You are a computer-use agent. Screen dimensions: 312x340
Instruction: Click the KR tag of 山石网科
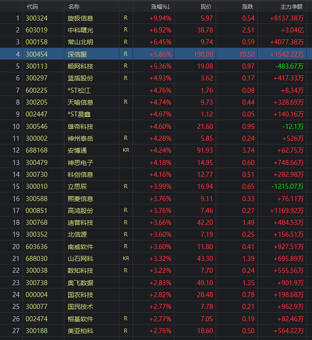point(126,258)
